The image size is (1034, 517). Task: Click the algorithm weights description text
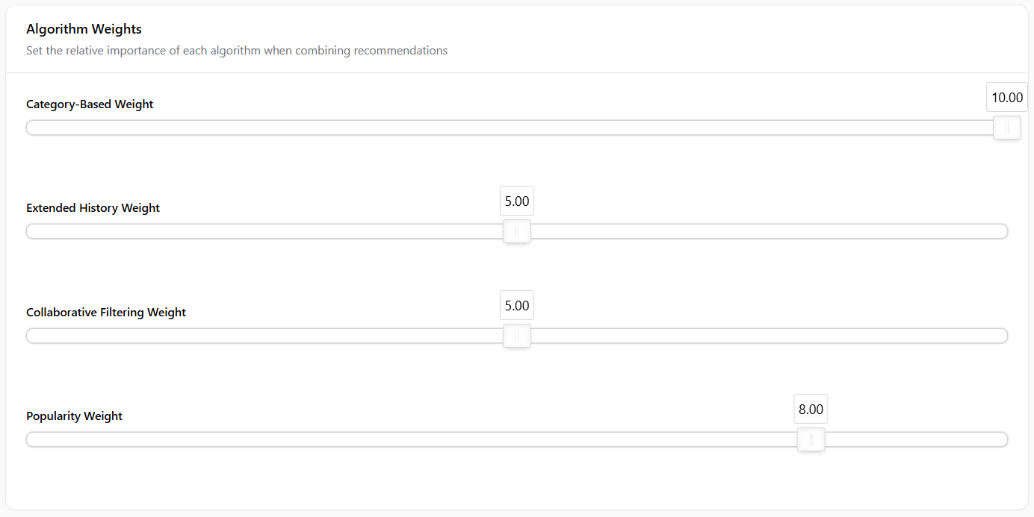pyautogui.click(x=237, y=51)
